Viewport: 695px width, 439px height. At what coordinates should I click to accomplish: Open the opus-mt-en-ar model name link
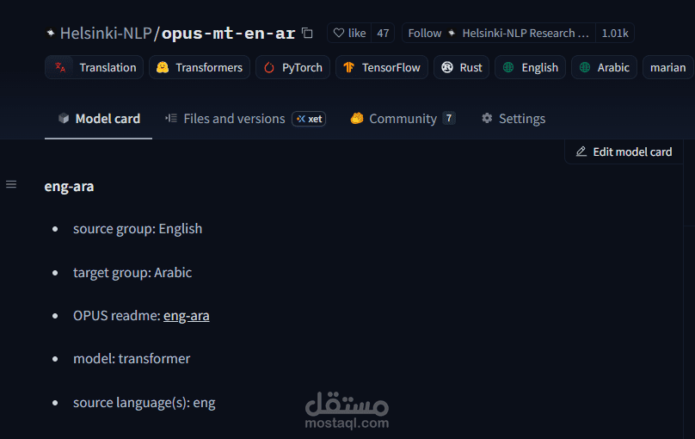click(228, 34)
